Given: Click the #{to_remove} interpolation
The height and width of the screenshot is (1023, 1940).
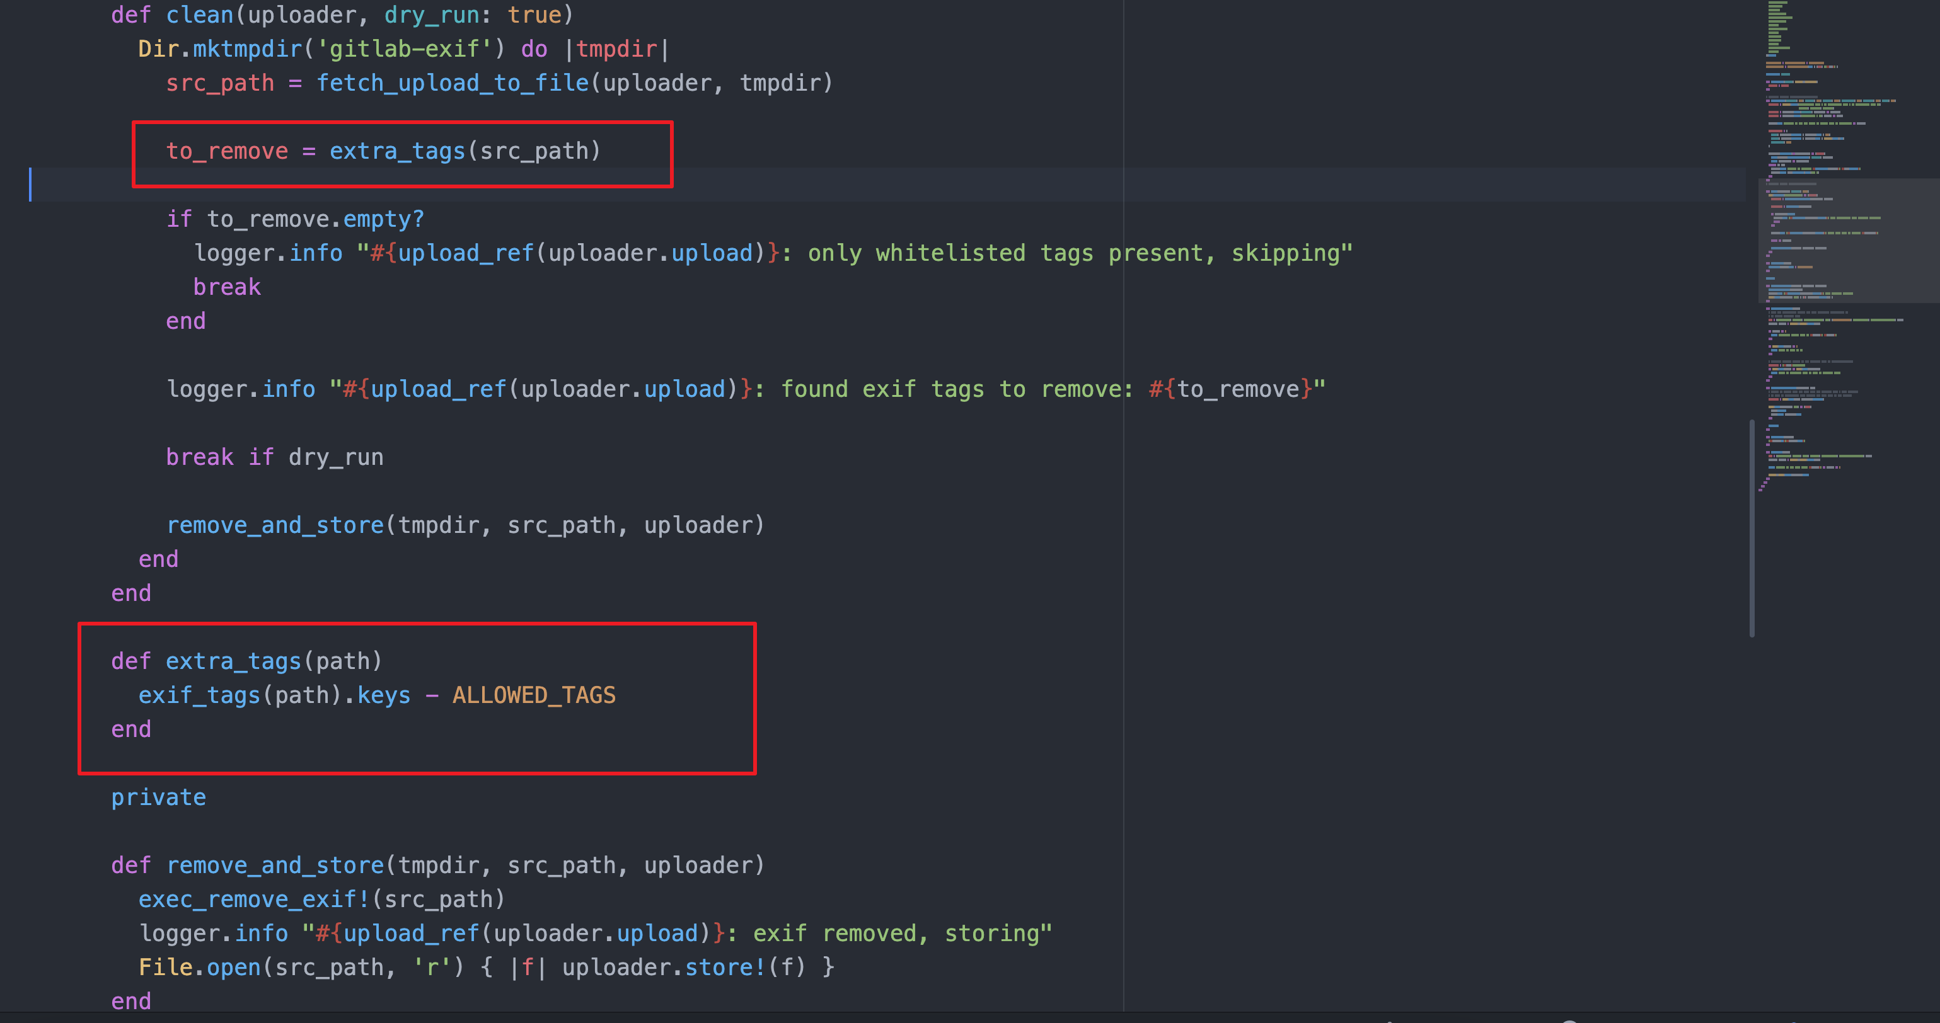Looking at the screenshot, I should click(x=1230, y=389).
